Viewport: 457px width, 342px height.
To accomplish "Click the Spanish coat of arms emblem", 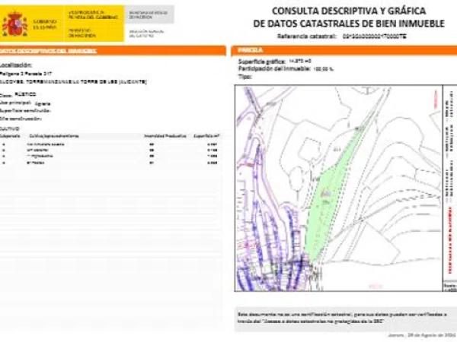I will coord(14,24).
